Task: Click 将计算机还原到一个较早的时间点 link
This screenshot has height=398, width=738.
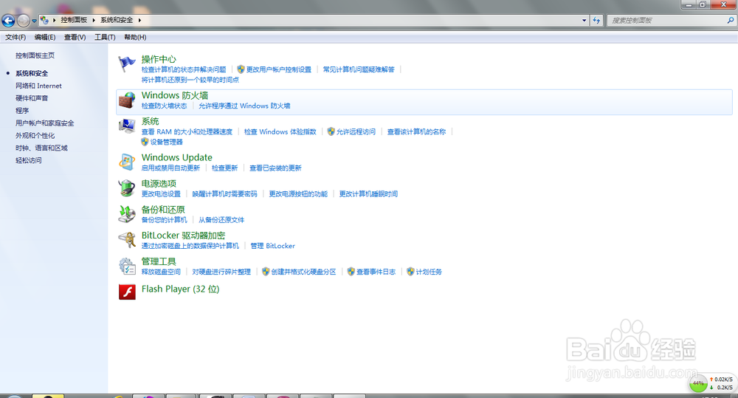Action: (190, 80)
